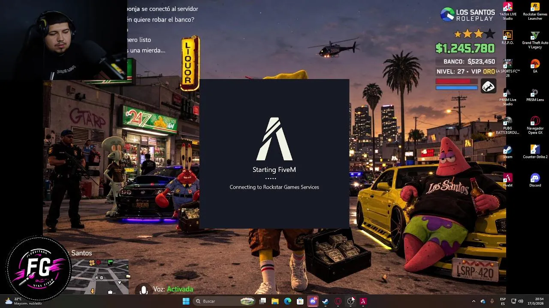The width and height of the screenshot is (549, 308).
Task: Launch Rockstar Games Launcher from desktop
Action: 535,11
